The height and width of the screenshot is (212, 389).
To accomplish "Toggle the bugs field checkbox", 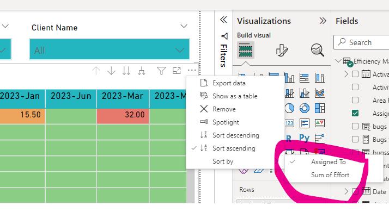I will tap(355, 126).
